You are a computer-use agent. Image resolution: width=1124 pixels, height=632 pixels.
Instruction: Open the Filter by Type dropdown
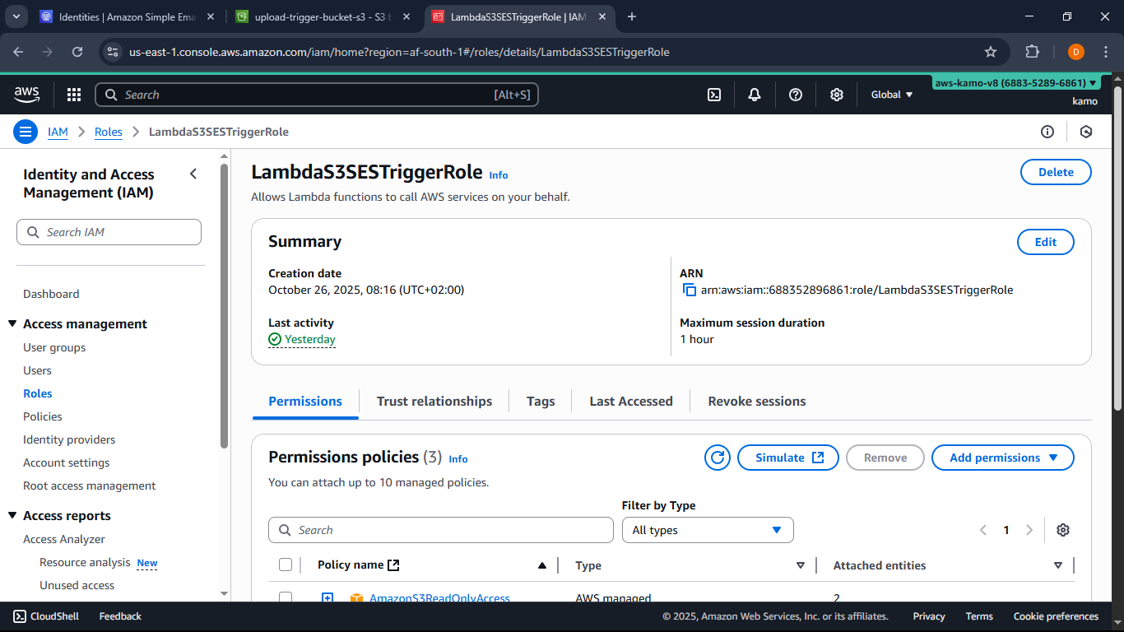(x=707, y=530)
